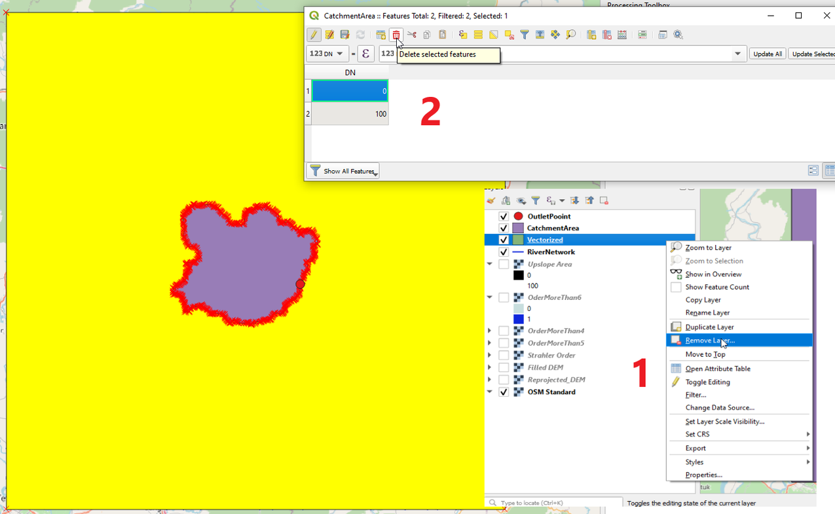Screen dimensions: 835x514
Task: Click the Show All Features button
Action: click(x=343, y=171)
